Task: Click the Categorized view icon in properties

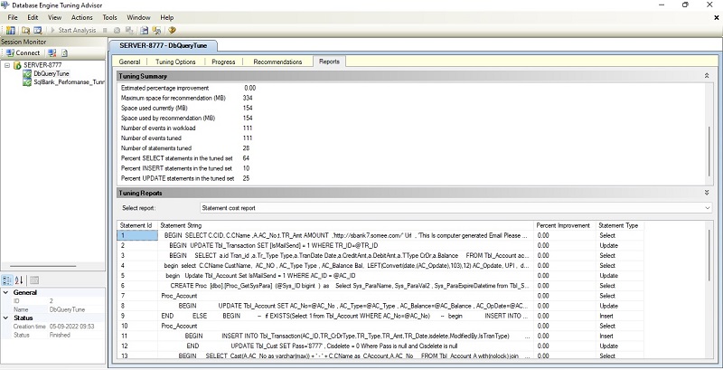Action: coord(7,280)
